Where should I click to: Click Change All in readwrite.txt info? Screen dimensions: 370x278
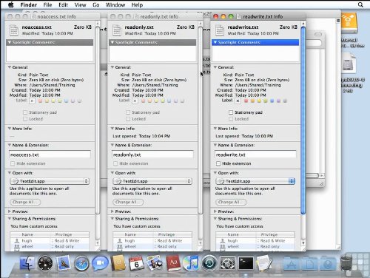coord(231,202)
